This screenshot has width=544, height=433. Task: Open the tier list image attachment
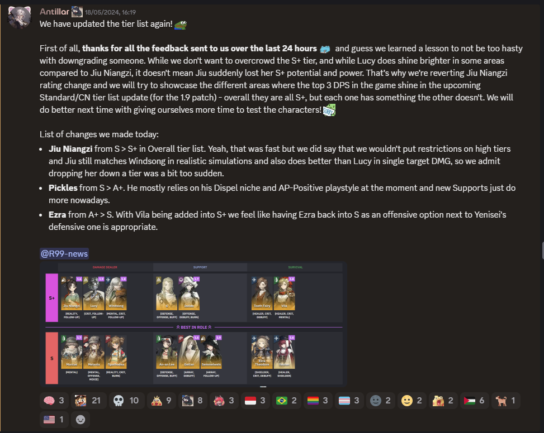coord(193,324)
